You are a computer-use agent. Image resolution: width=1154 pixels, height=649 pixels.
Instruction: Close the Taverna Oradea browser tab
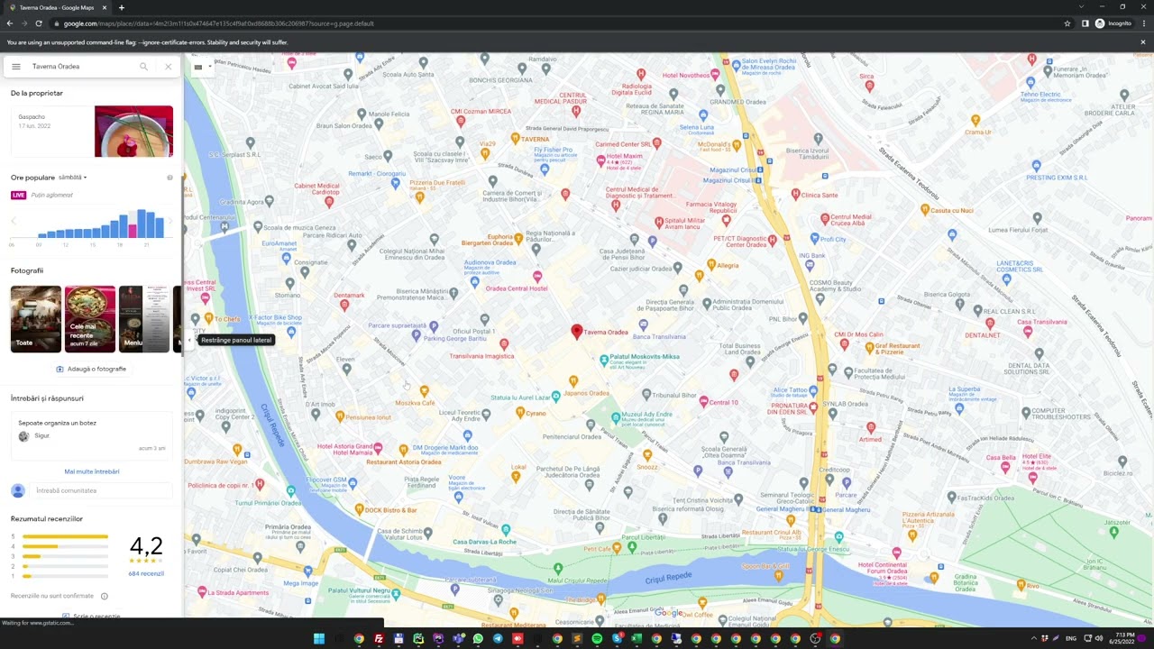105,7
